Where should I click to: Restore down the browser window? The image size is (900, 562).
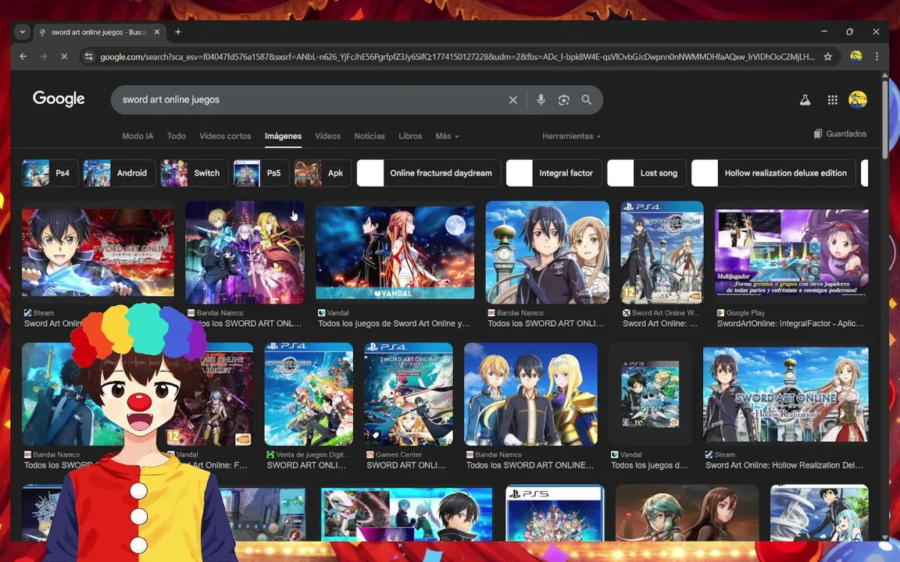tap(849, 31)
